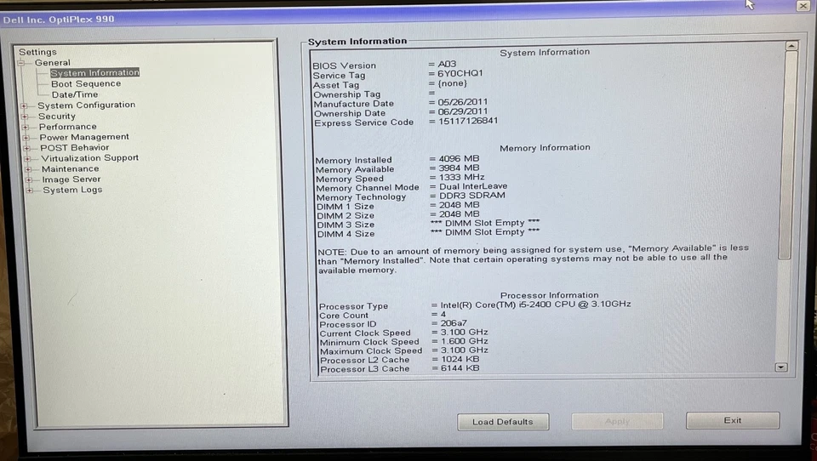The height and width of the screenshot is (461, 817).
Task: Expand the Image Server node
Action: tap(29, 179)
